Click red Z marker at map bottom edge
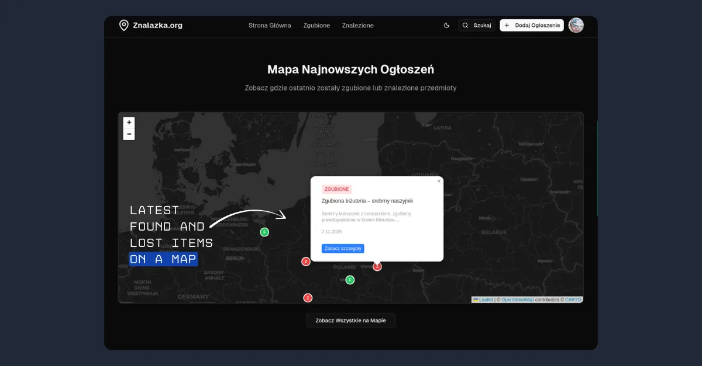 (308, 298)
